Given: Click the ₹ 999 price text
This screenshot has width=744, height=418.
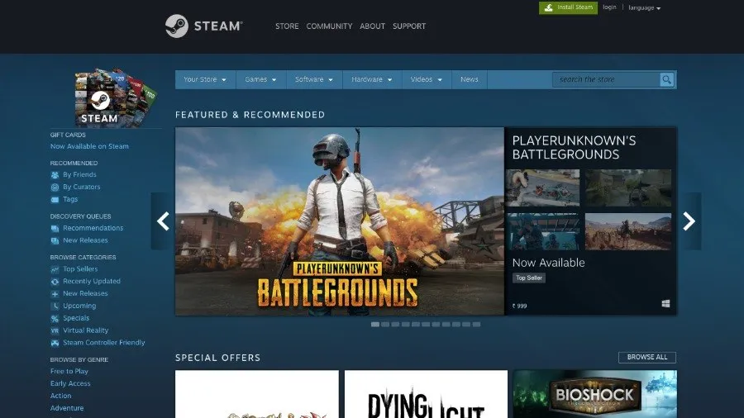Looking at the screenshot, I should click(520, 306).
